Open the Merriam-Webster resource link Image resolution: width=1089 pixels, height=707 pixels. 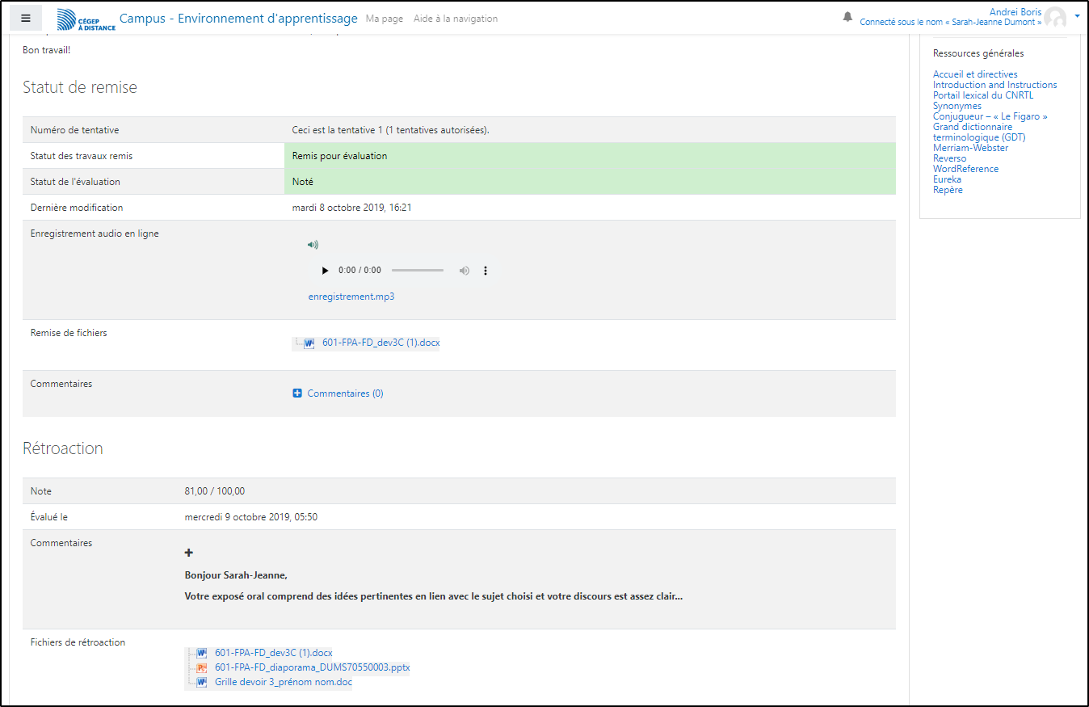[x=970, y=148]
